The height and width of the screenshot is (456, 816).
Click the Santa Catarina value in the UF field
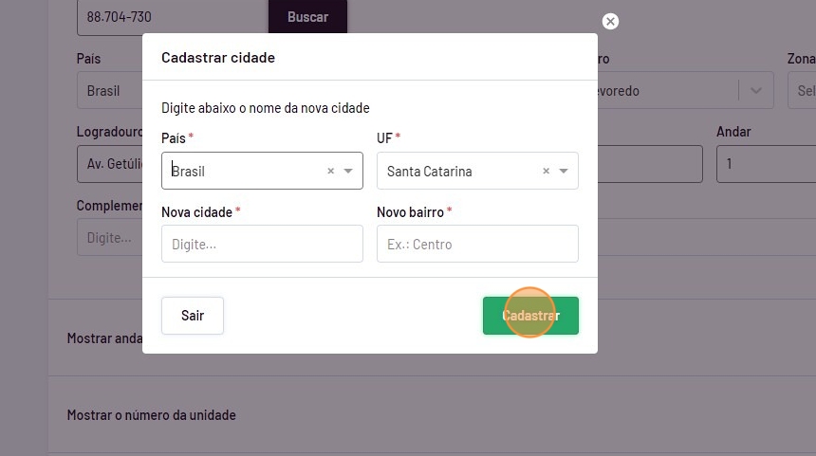click(x=430, y=172)
